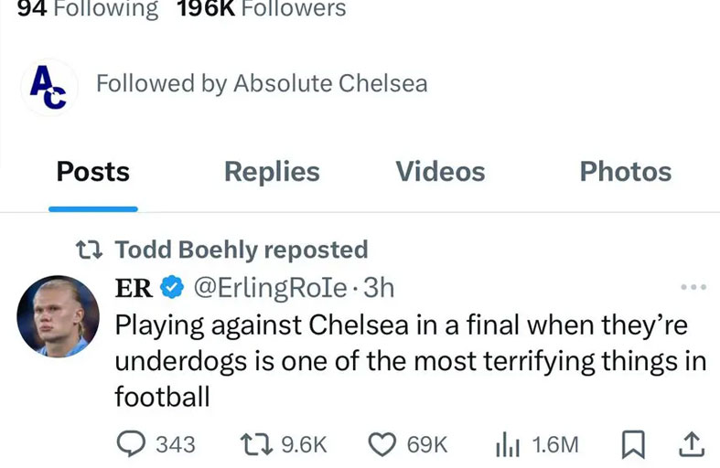The image size is (720, 468).
Task: Open the ER profile picture
Action: 58,316
